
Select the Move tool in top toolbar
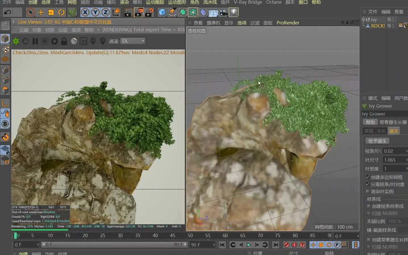[x=41, y=12]
